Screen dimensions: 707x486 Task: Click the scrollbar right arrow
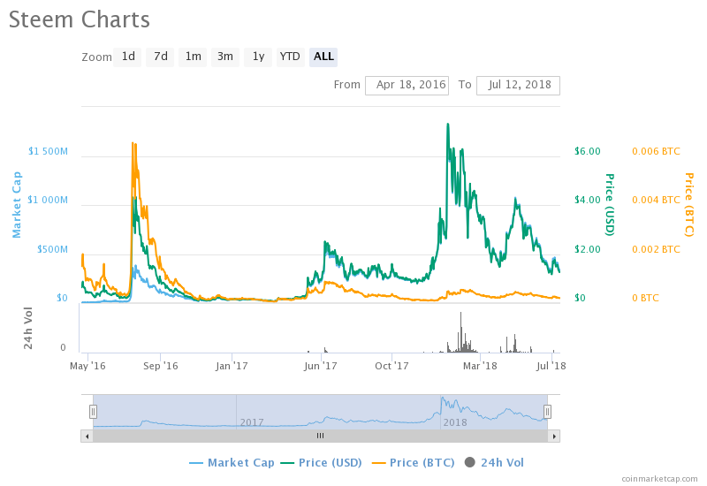tap(554, 436)
